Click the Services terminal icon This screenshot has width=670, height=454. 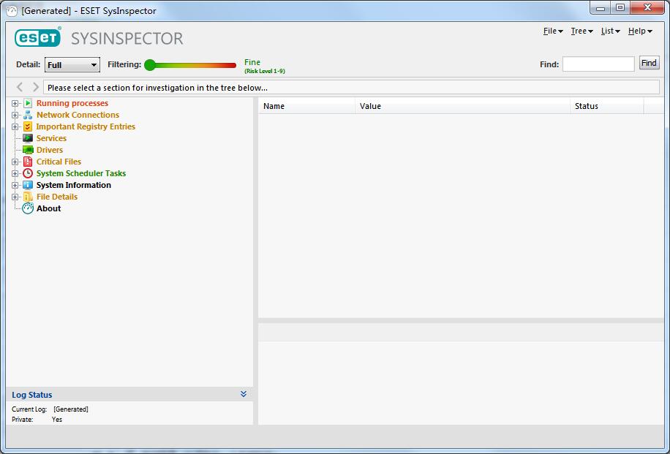click(x=28, y=138)
